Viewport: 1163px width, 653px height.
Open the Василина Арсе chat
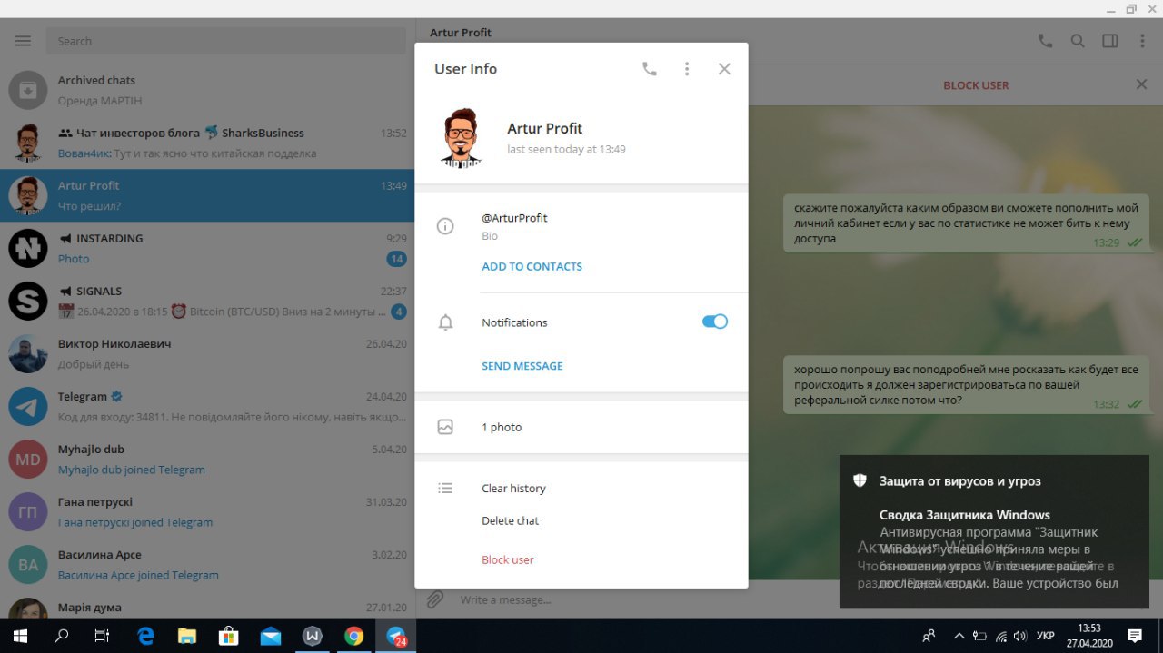tap(207, 564)
